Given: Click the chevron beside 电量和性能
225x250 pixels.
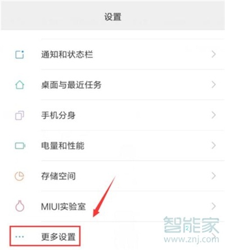Looking at the screenshot, I should coord(214,146).
